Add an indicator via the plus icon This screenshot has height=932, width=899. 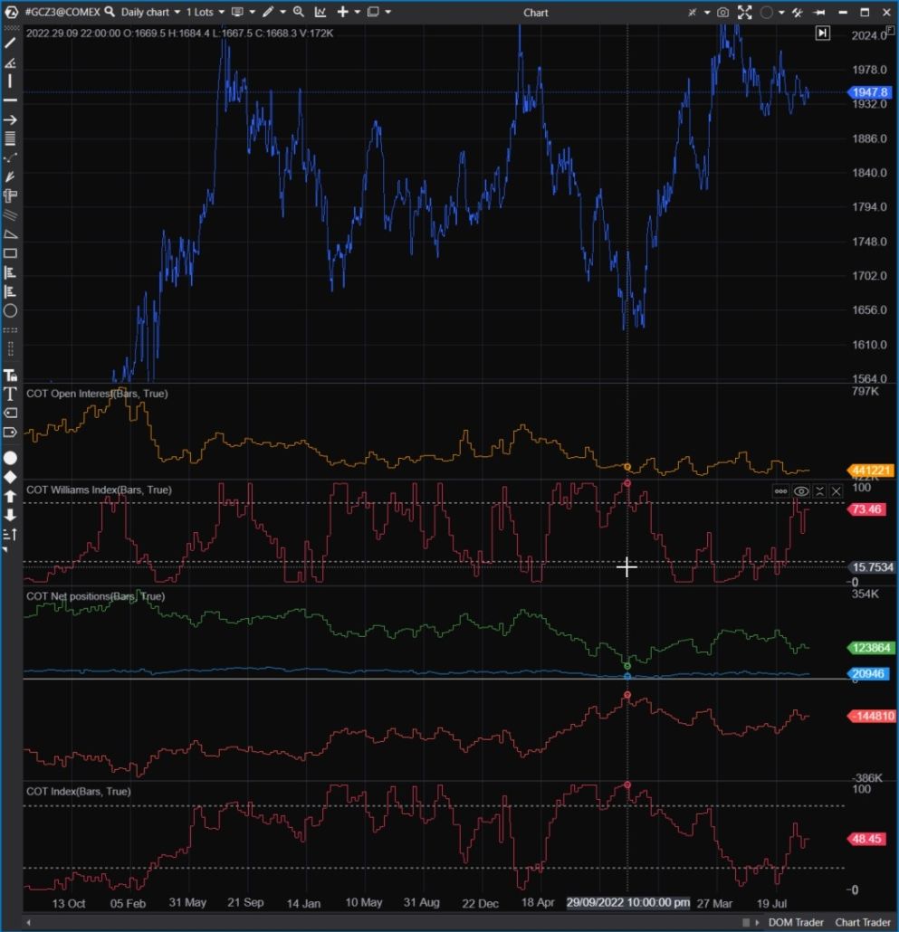click(x=343, y=12)
